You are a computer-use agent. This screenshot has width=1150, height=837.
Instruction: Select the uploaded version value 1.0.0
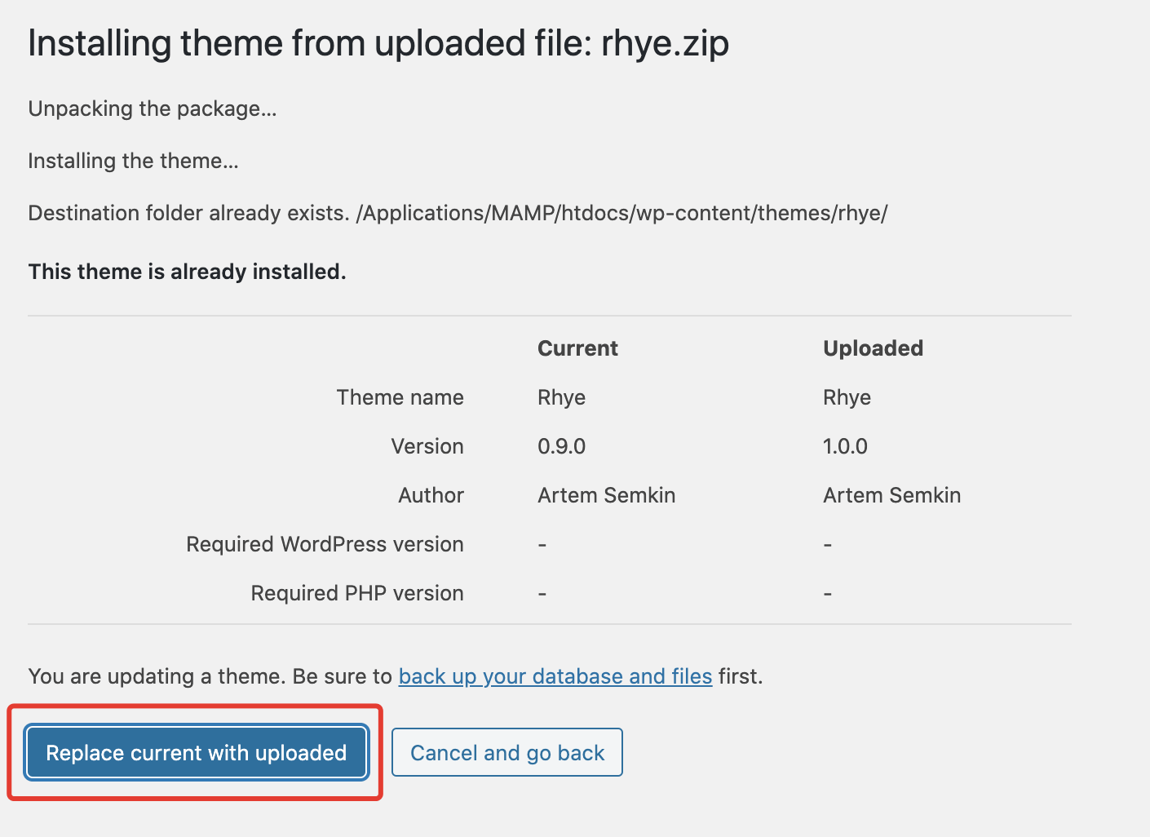tap(845, 446)
